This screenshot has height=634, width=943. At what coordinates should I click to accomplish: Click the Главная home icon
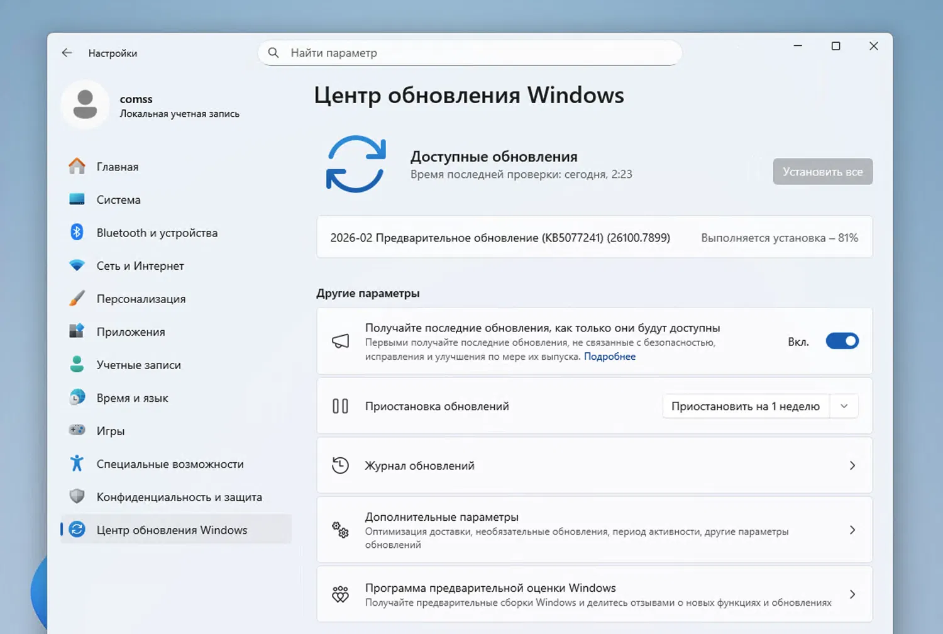pos(77,167)
